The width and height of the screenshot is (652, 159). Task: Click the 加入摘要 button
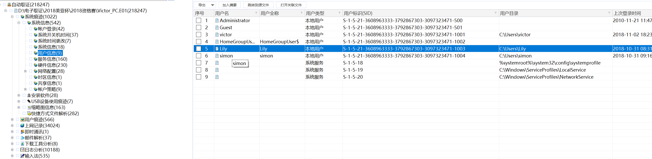(229, 5)
